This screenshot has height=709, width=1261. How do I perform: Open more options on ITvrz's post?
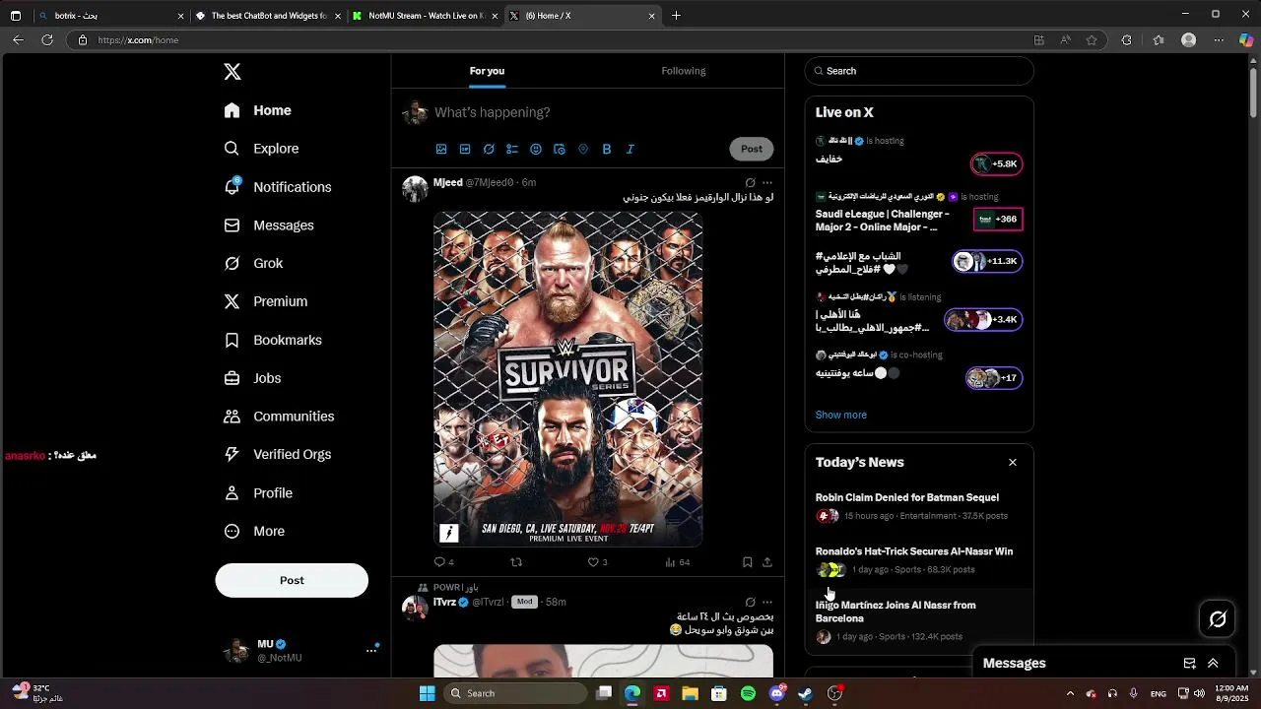(767, 602)
